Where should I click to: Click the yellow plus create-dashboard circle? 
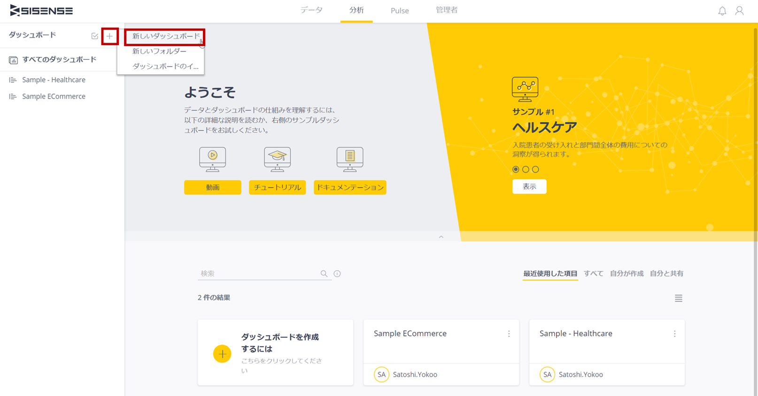point(222,354)
